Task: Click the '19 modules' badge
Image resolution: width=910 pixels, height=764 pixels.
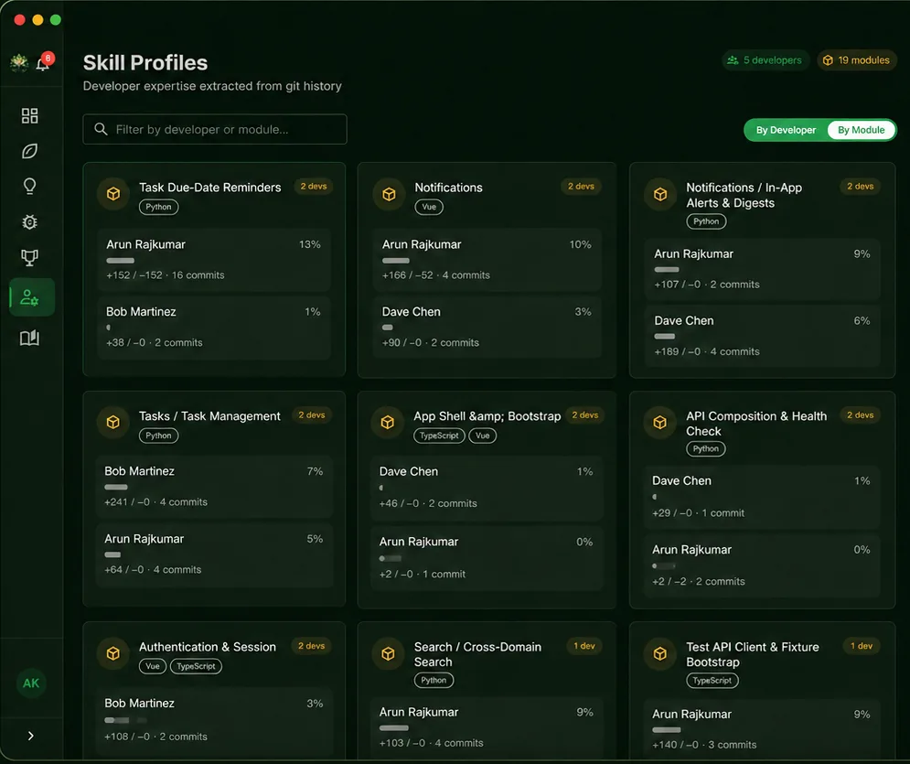Action: 857,59
